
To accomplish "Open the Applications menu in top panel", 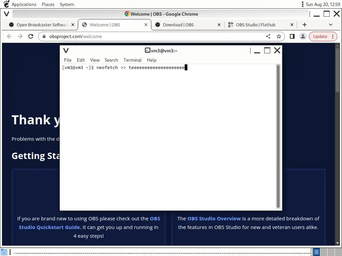I will [24, 4].
